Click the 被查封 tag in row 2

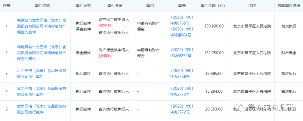(x=106, y=56)
